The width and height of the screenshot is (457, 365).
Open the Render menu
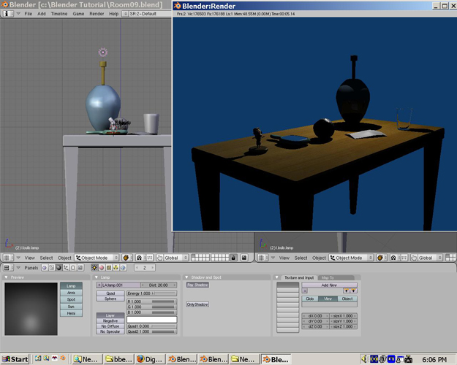tap(97, 14)
